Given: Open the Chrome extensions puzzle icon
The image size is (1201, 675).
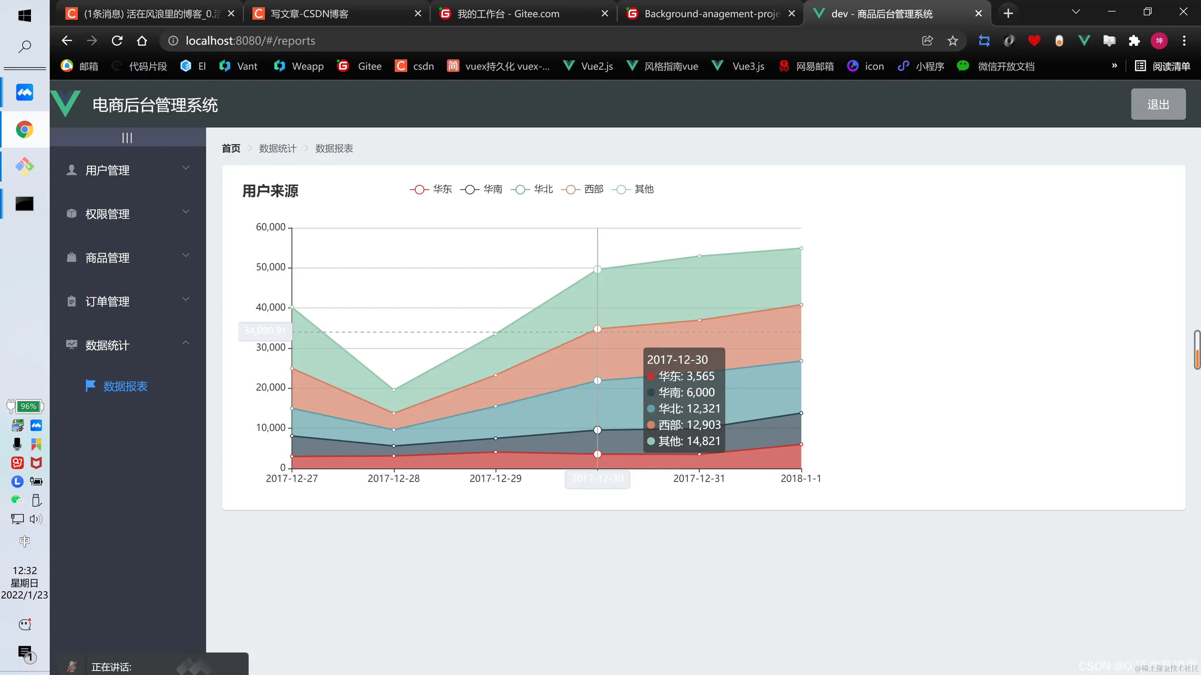Looking at the screenshot, I should [1134, 41].
